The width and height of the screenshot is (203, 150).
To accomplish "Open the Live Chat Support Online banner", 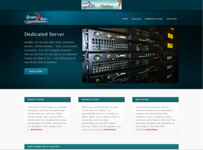I will [101, 5].
